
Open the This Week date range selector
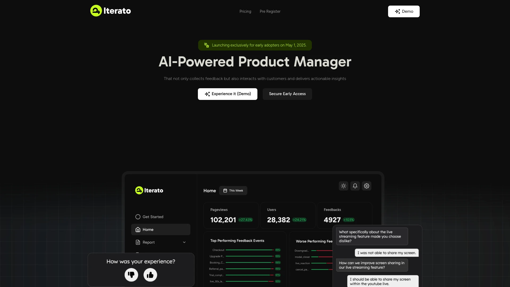[x=233, y=190]
